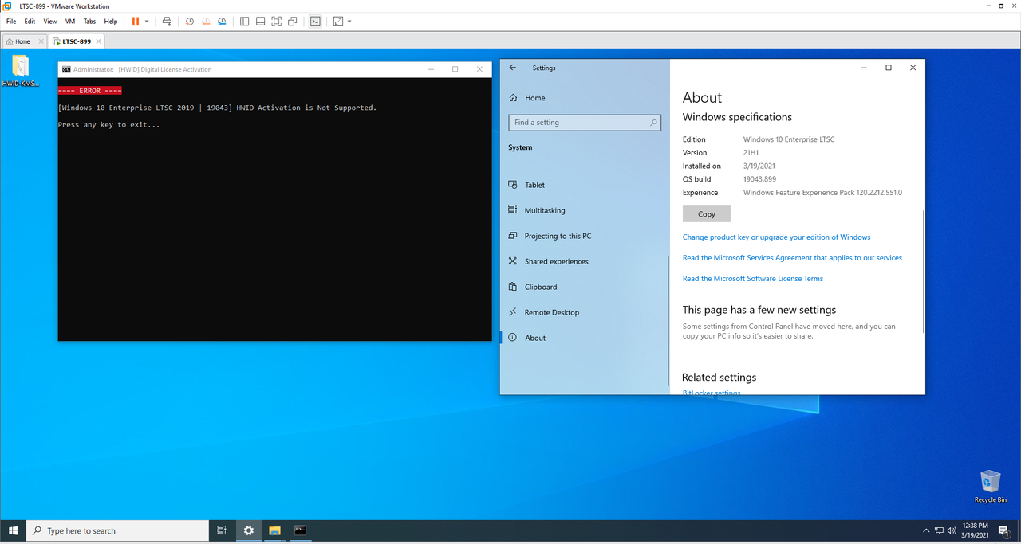Click the Find a setting search box
1021x544 pixels.
pyautogui.click(x=585, y=123)
